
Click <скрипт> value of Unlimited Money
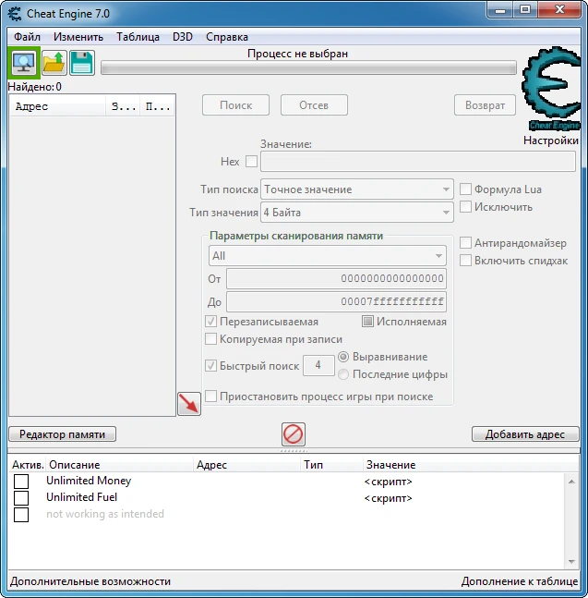(x=388, y=482)
